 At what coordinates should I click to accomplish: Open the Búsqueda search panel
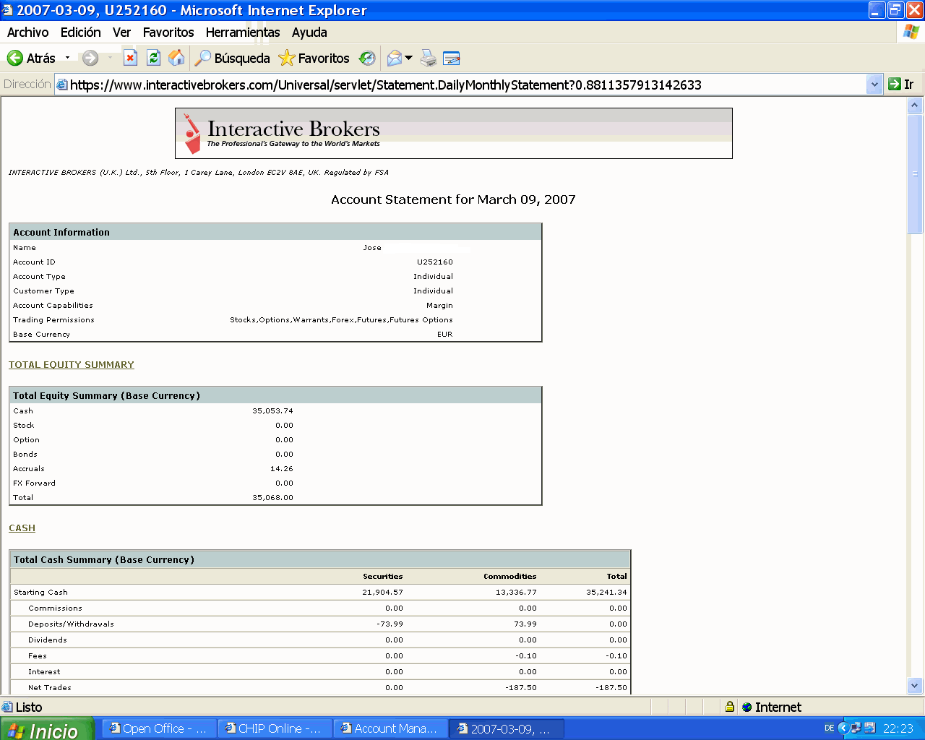[x=232, y=58]
